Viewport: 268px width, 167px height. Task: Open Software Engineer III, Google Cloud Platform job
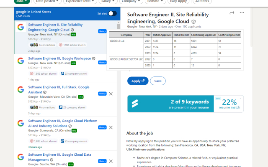[x=63, y=123]
